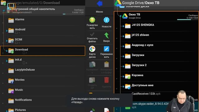Open the j4125 zhiwen folder name
This screenshot has width=199, height=112.
point(140,35)
